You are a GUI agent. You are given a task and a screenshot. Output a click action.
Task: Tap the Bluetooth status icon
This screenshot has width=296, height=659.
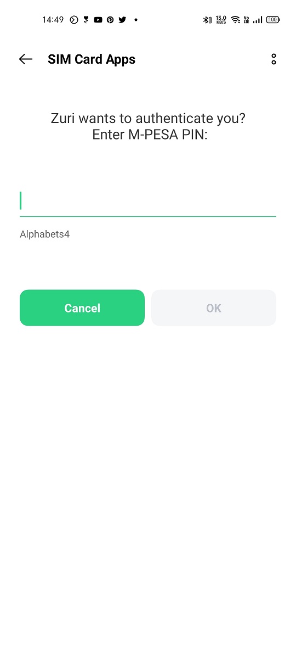pos(207,20)
